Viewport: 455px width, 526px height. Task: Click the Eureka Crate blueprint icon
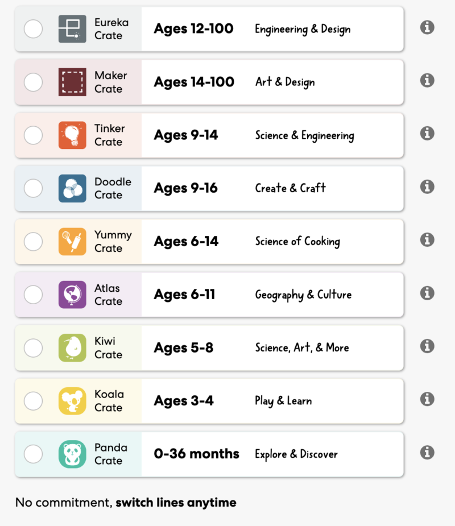click(x=72, y=29)
